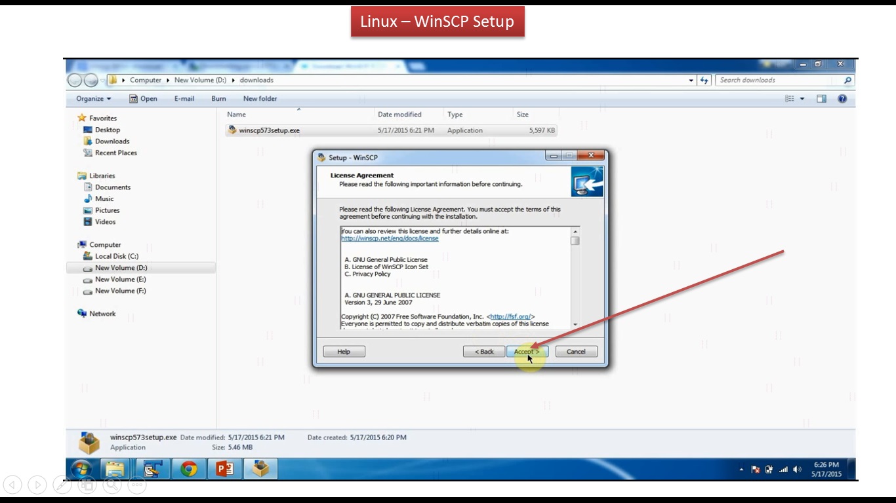
Task: Show hidden tray icons arrow
Action: tap(742, 470)
